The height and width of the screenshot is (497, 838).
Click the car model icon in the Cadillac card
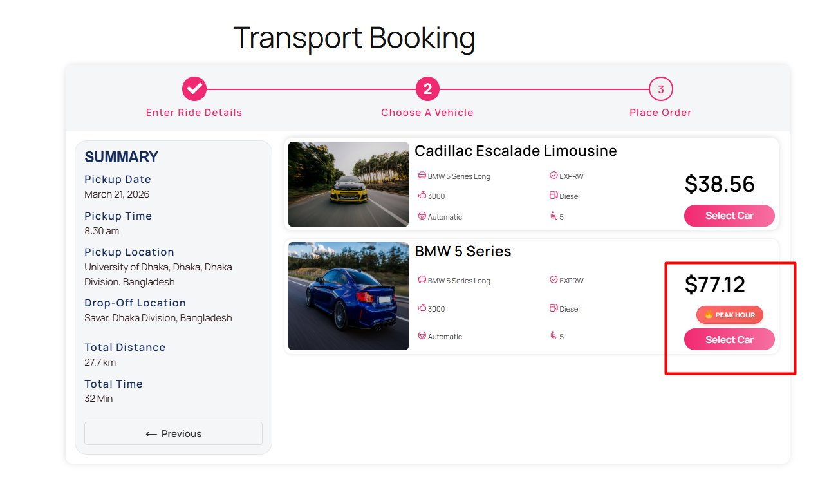click(x=422, y=176)
